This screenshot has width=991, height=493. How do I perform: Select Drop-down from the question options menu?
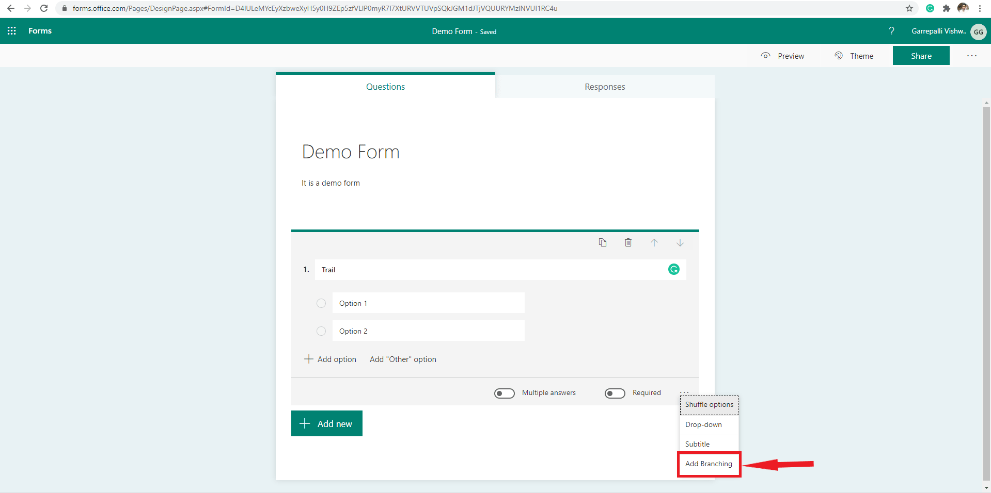(703, 424)
